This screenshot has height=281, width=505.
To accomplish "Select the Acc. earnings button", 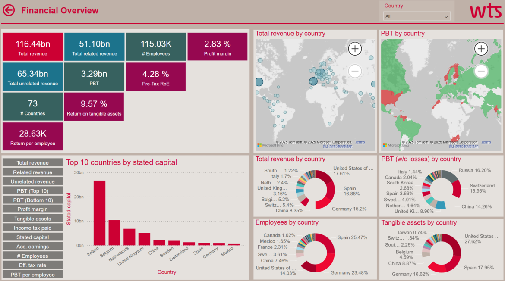I will coord(32,247).
